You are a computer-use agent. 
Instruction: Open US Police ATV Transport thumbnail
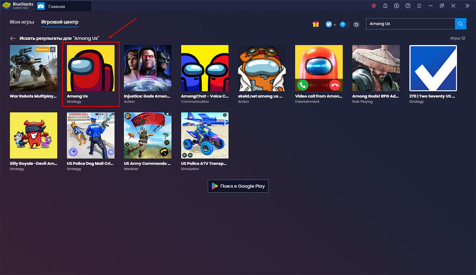point(205,135)
